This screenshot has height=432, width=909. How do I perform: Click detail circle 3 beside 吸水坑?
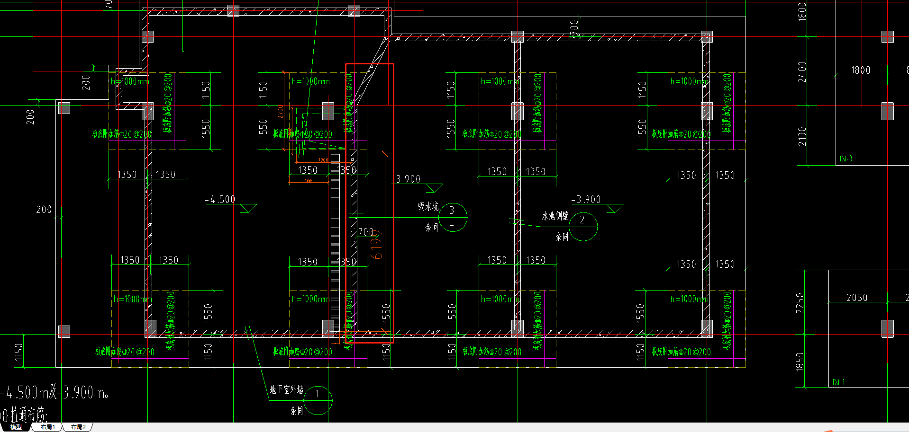[453, 217]
